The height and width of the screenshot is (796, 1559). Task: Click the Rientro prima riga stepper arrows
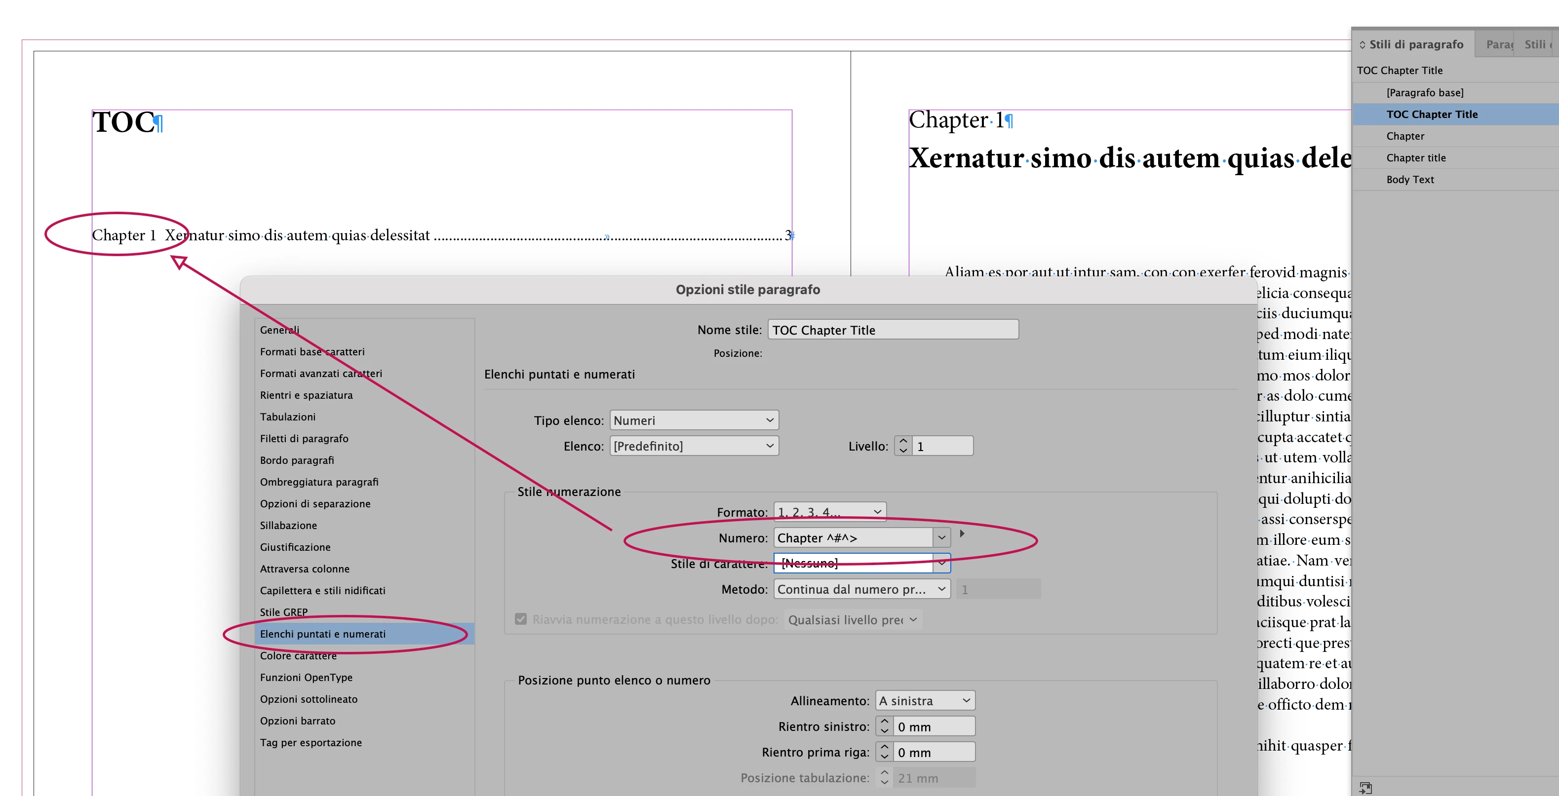[884, 752]
